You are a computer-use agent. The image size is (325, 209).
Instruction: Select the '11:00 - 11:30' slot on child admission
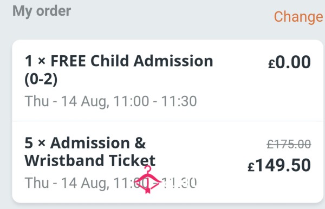155,101
